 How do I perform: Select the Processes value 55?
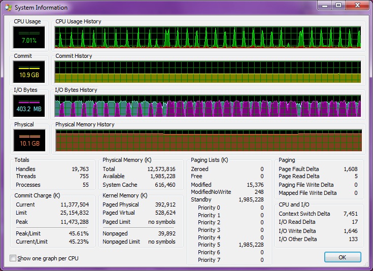[x=86, y=185]
